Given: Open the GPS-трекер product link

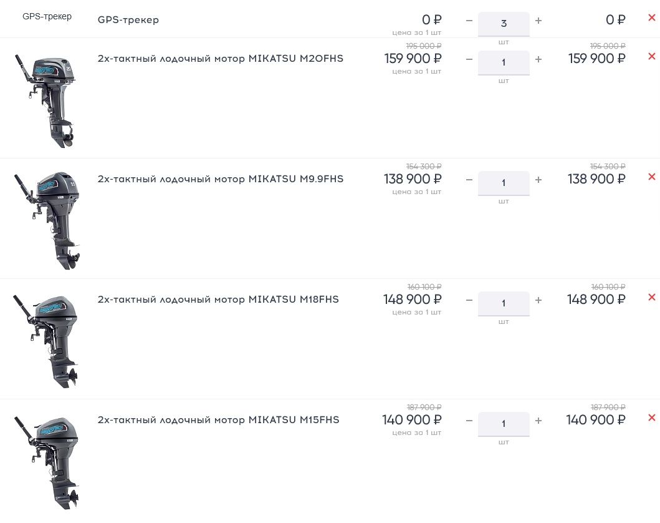Looking at the screenshot, I should [x=128, y=20].
